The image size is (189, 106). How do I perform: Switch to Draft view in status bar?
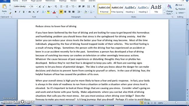pyautogui.click(x=155, y=103)
